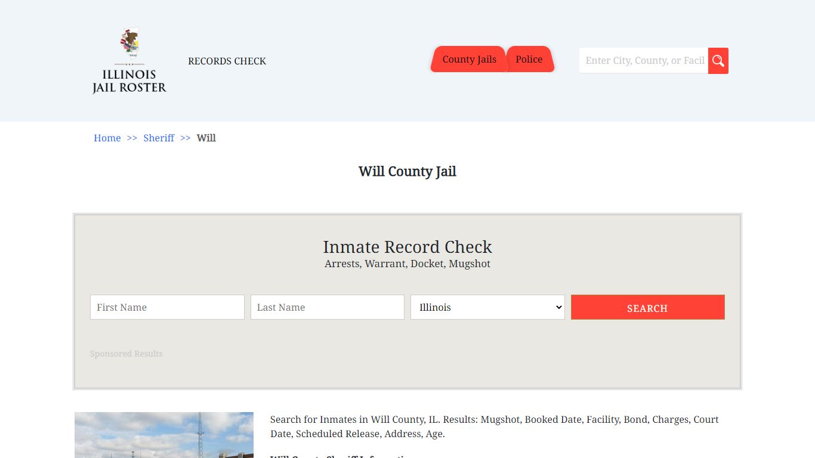Open the Police tab
This screenshot has height=458, width=815.
[x=529, y=59]
